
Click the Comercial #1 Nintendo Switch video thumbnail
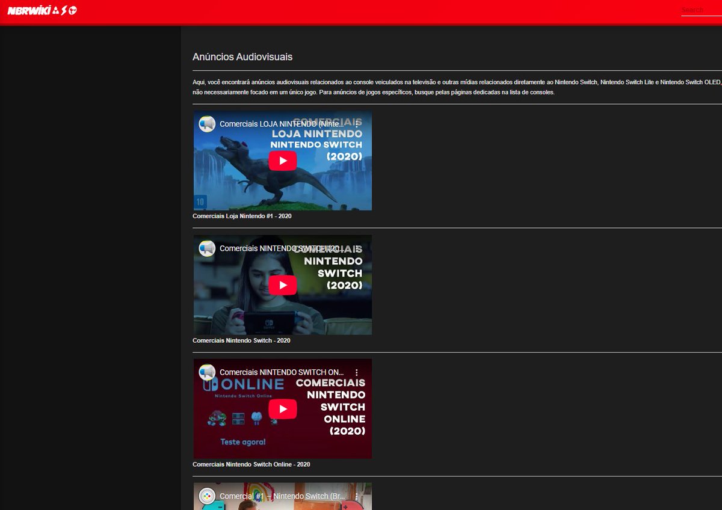coord(282,497)
